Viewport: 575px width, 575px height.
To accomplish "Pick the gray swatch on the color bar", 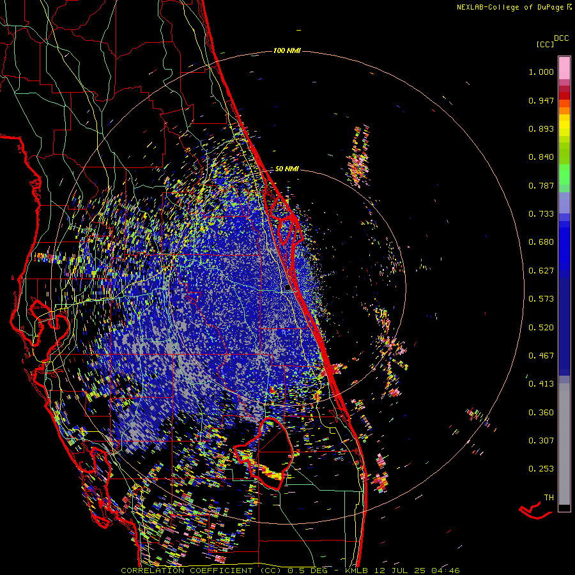I will click(x=564, y=444).
